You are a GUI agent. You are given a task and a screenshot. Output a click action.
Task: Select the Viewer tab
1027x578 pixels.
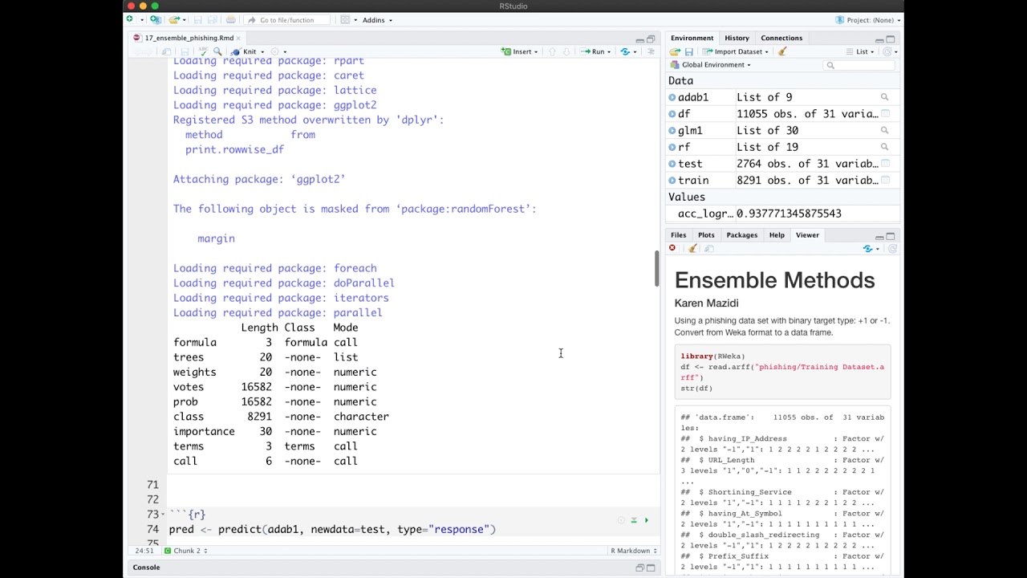click(x=807, y=235)
